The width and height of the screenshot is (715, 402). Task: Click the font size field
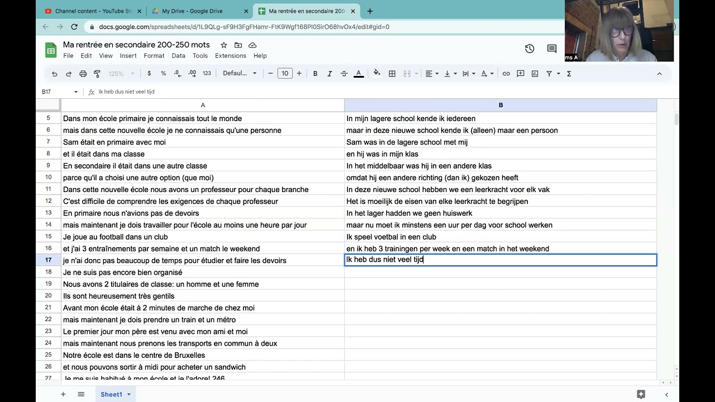point(285,74)
